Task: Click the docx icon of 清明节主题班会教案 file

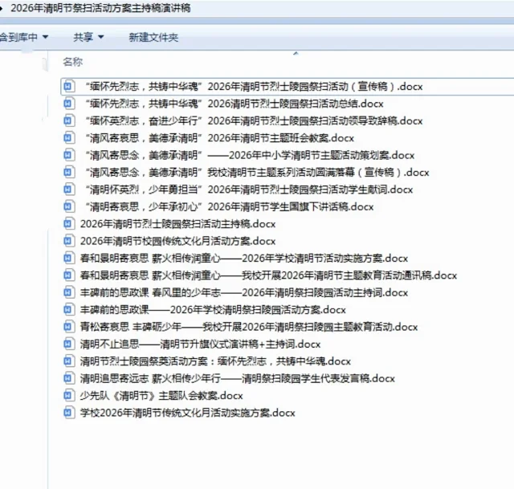Action: pos(69,137)
